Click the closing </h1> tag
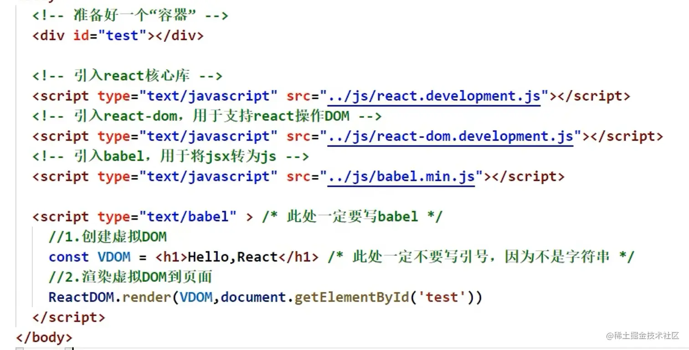The height and width of the screenshot is (350, 689). pyautogui.click(x=298, y=257)
